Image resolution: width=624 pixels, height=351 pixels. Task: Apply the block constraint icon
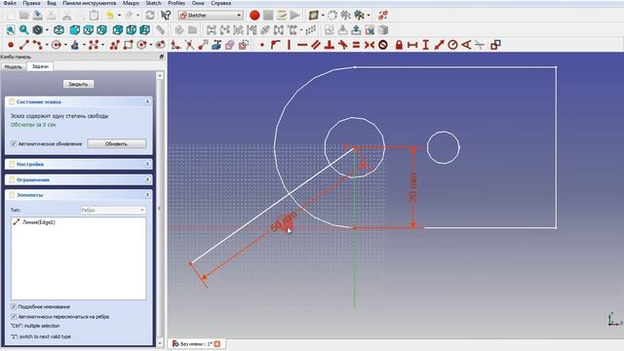tap(383, 45)
